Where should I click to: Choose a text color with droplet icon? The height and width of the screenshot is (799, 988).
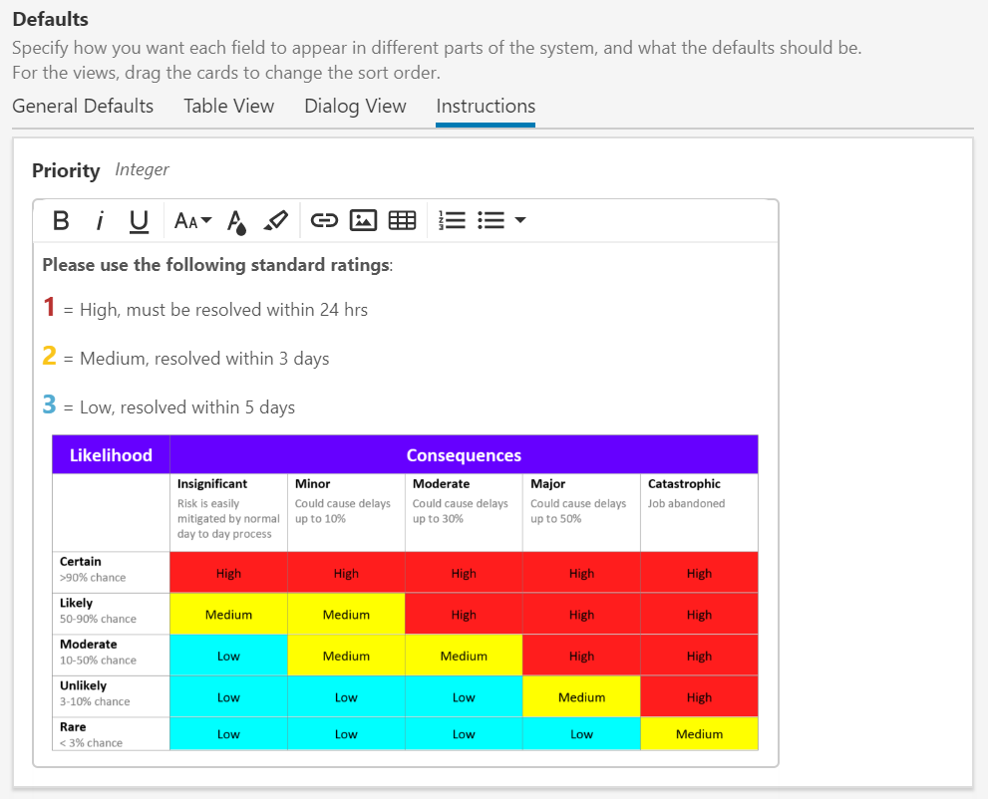click(x=236, y=220)
